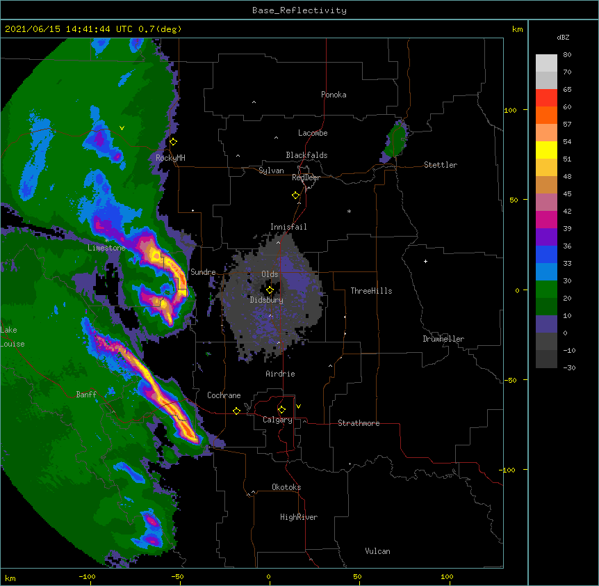Pick the red 60-65 dBZ legend swatch
The width and height of the screenshot is (599, 586).
546,98
